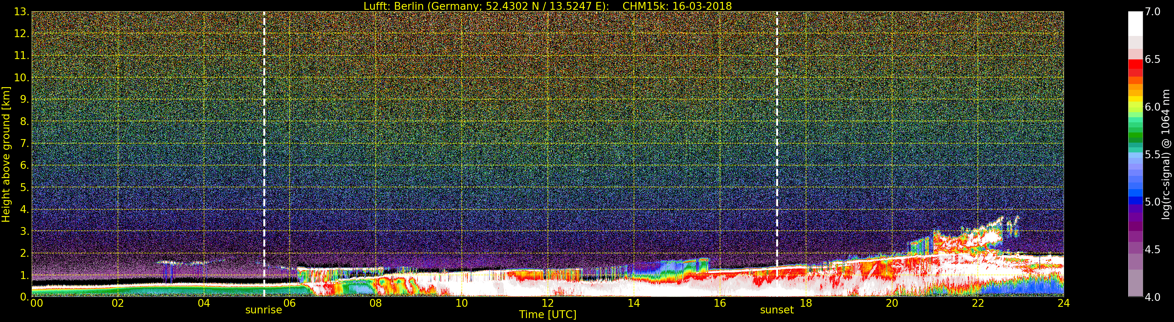The width and height of the screenshot is (1174, 322).
Task: Click the 'Time [UTC]' axis label
Action: point(547,315)
